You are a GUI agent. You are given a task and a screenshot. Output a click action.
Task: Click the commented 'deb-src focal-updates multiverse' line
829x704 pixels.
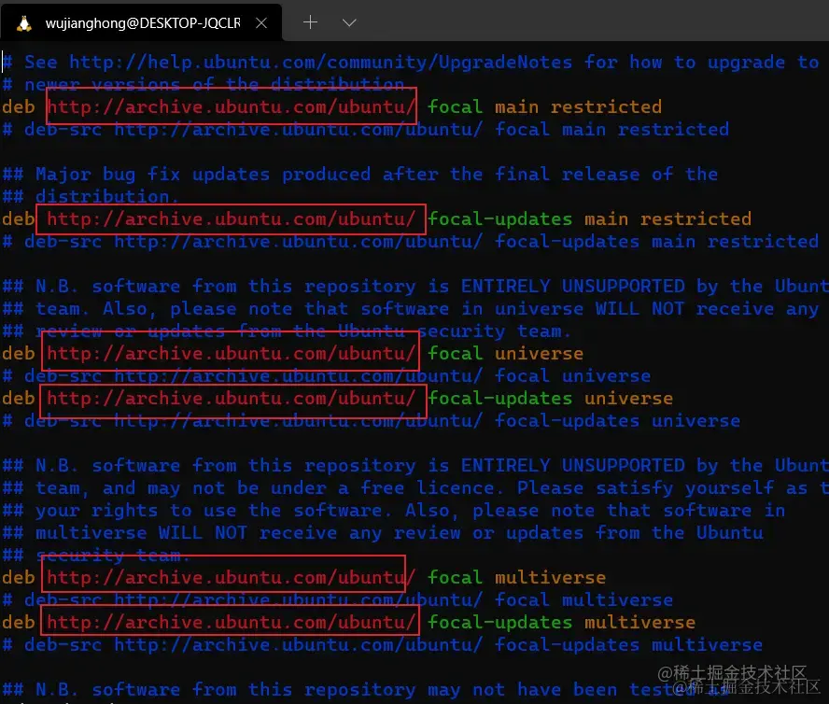pyautogui.click(x=382, y=645)
